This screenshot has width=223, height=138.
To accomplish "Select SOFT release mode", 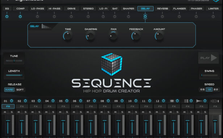I will coord(20,90).
